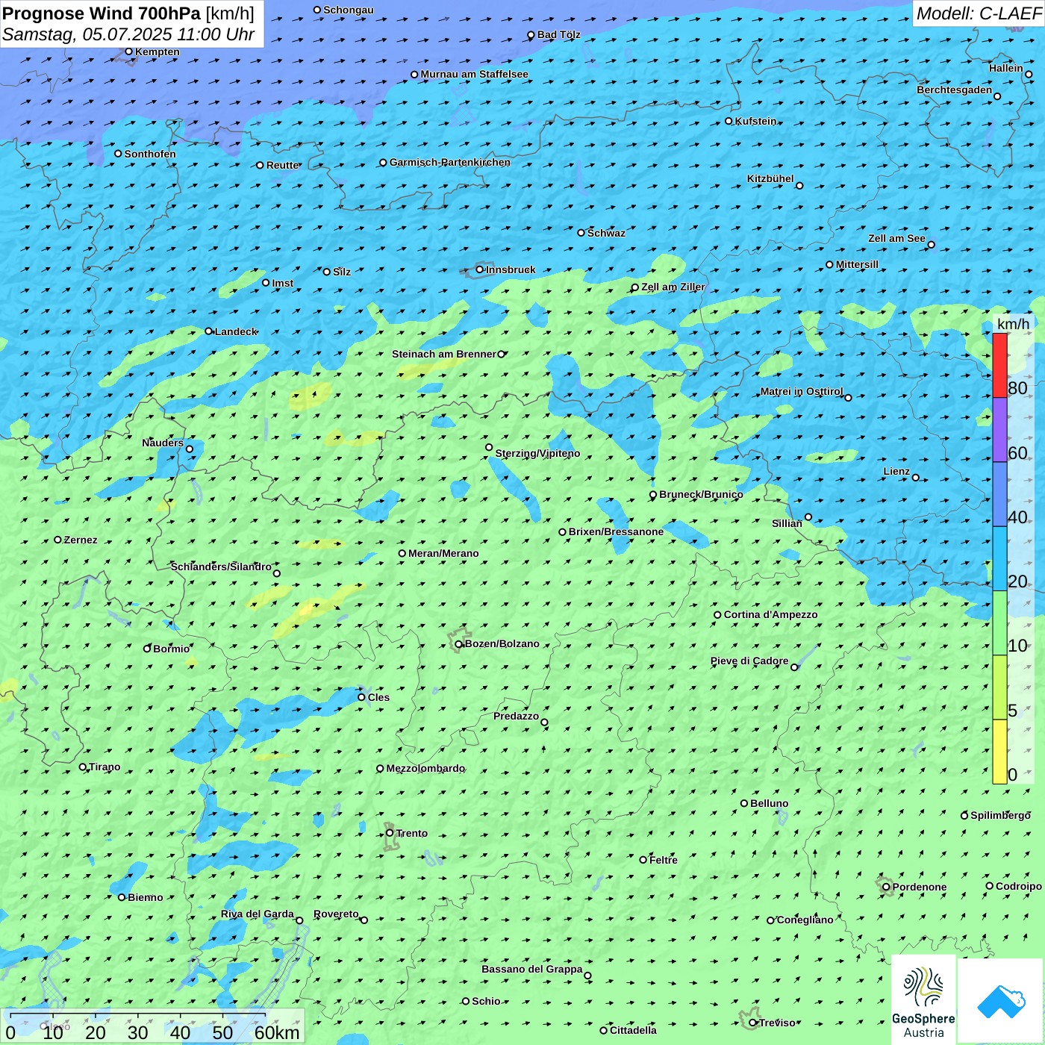Click the forecast date "Samstag, 05.07.2025" text
This screenshot has height=1045, width=1045.
pyautogui.click(x=86, y=34)
